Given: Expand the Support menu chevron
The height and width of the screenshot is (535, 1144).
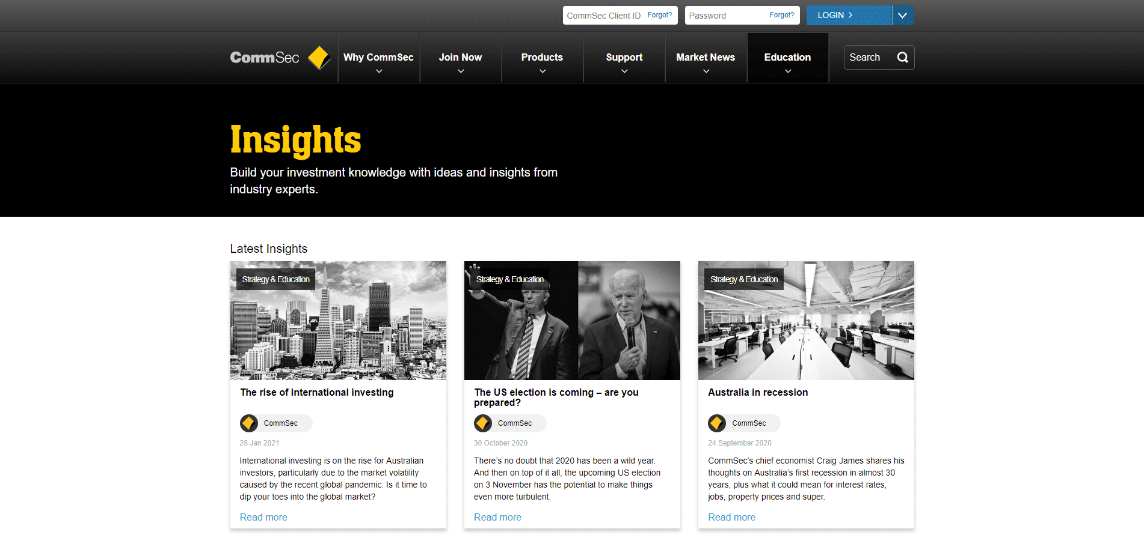Looking at the screenshot, I should click(x=624, y=71).
